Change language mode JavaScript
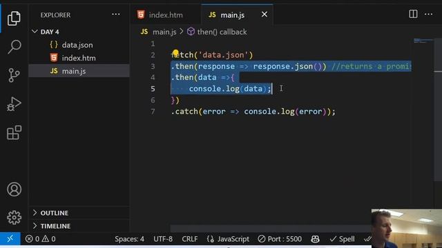Viewport: 442px width, 248px height. click(228, 239)
